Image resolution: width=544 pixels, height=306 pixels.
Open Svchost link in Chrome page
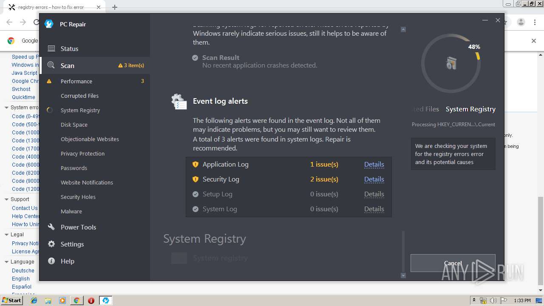point(21,89)
